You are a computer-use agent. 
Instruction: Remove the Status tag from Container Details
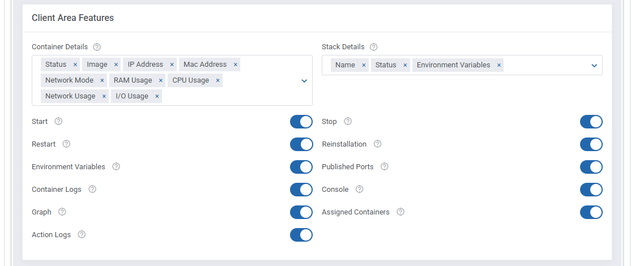point(75,65)
